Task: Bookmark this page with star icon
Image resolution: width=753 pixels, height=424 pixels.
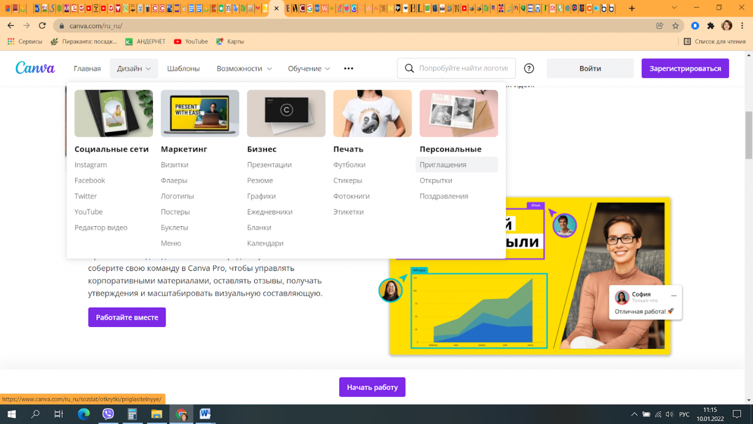Action: (x=675, y=25)
